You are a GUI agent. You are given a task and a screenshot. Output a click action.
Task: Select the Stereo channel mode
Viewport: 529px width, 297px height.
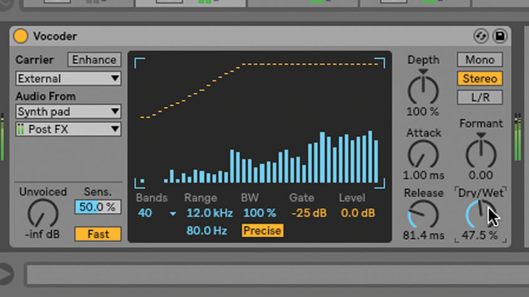click(480, 78)
